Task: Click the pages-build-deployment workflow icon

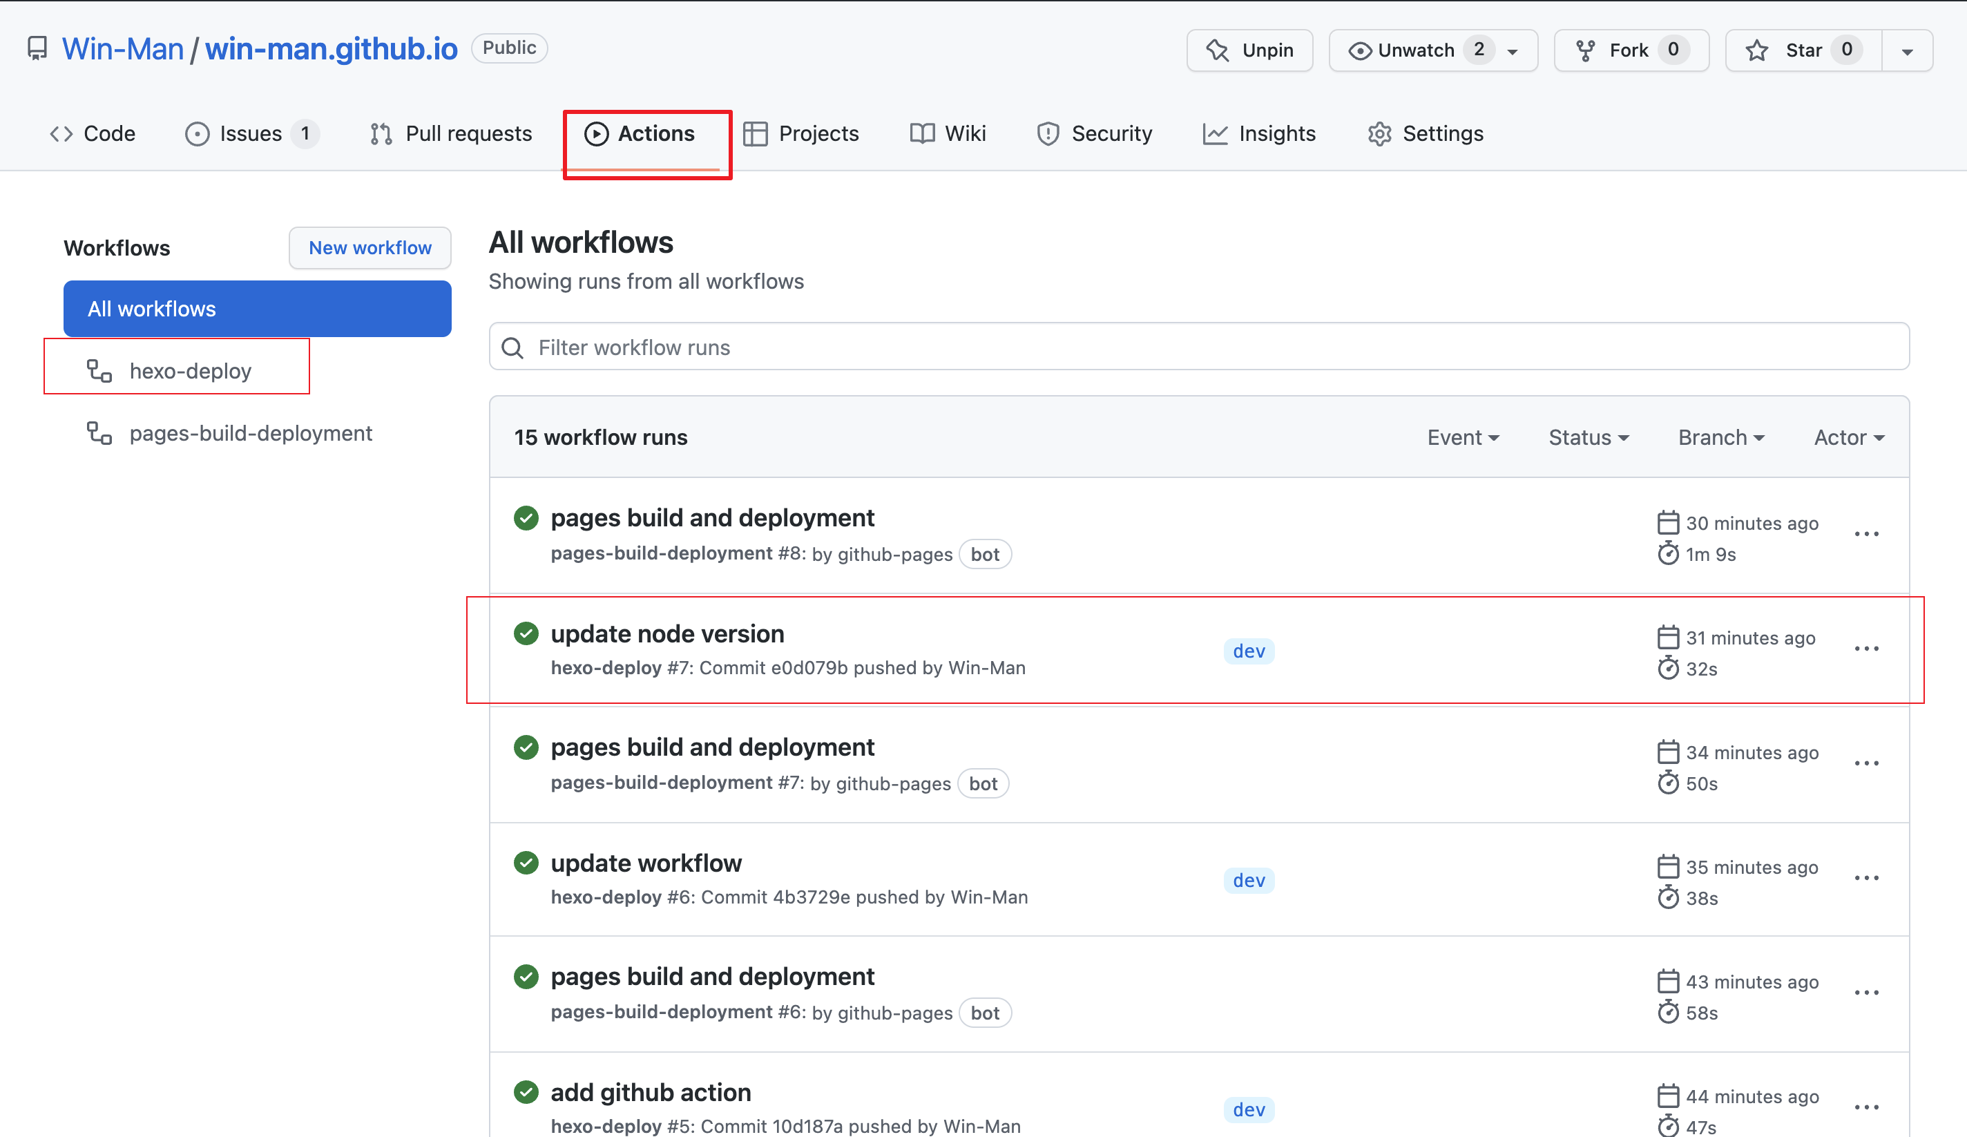Action: coord(99,432)
